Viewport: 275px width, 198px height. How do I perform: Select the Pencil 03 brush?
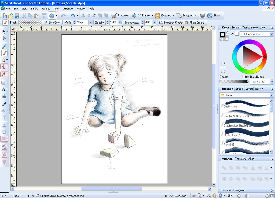(x=245, y=142)
